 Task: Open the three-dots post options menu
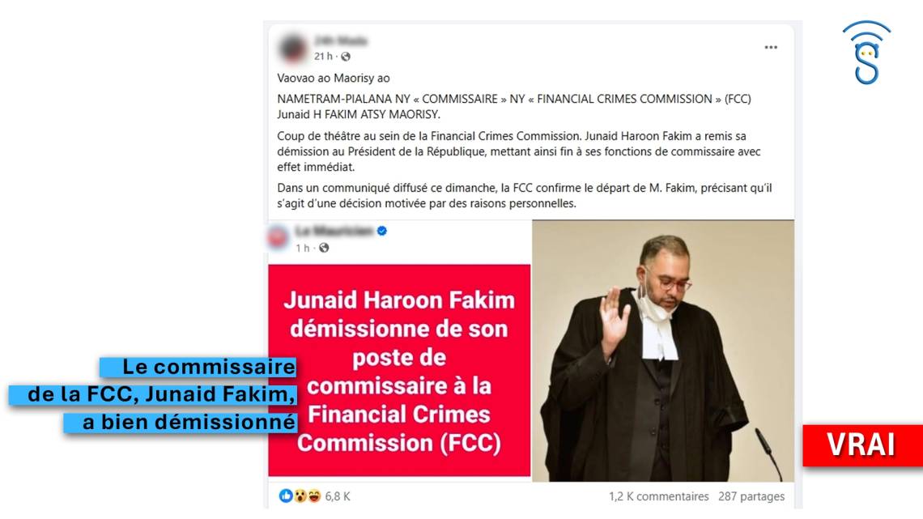[771, 47]
